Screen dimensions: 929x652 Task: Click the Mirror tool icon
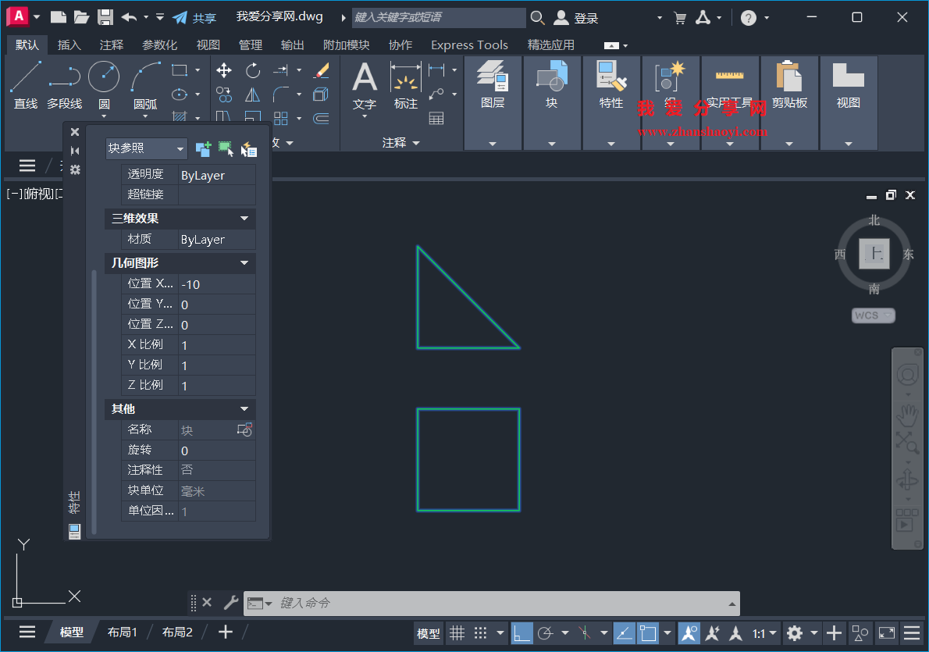[253, 94]
